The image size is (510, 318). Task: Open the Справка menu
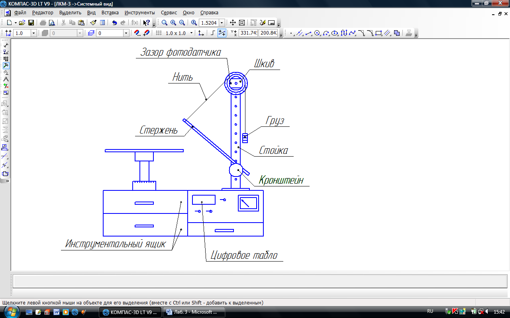pos(209,13)
